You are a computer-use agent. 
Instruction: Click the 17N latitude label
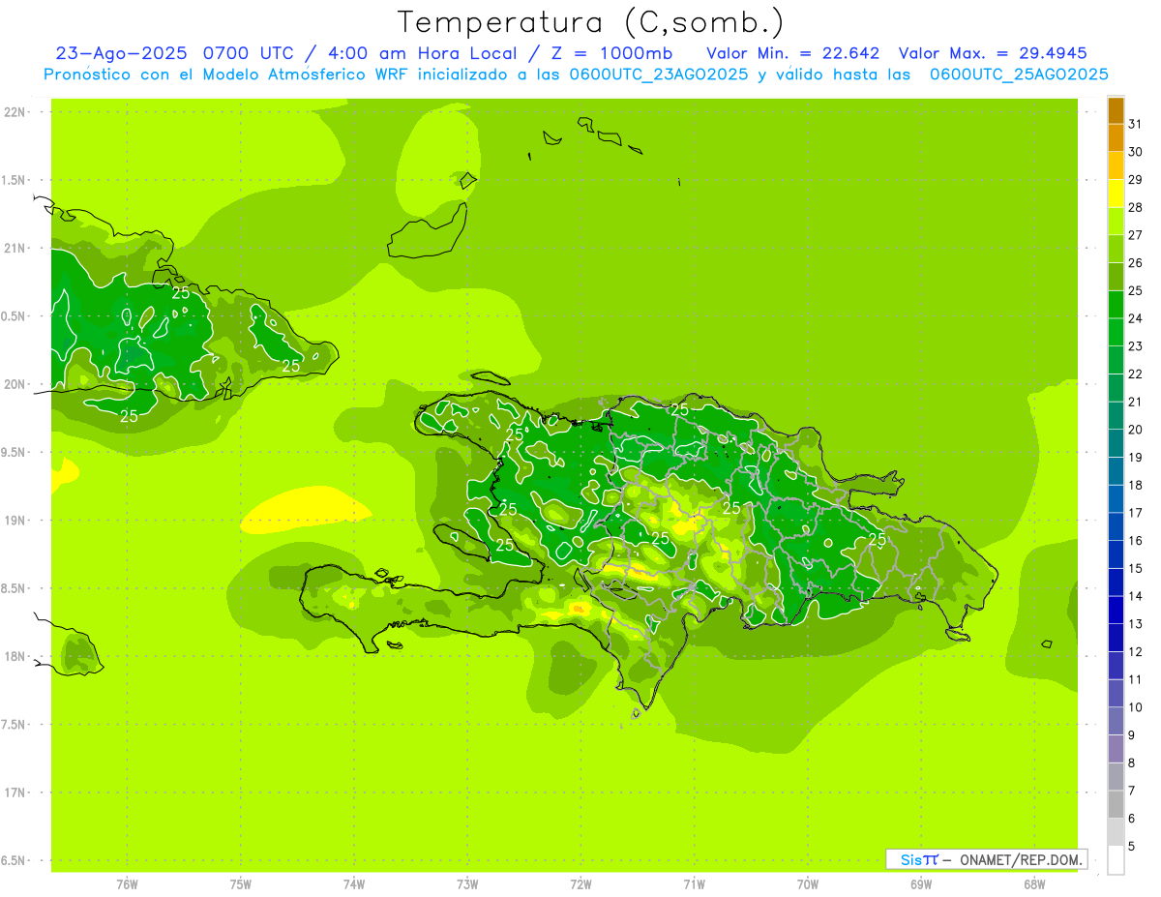point(14,792)
